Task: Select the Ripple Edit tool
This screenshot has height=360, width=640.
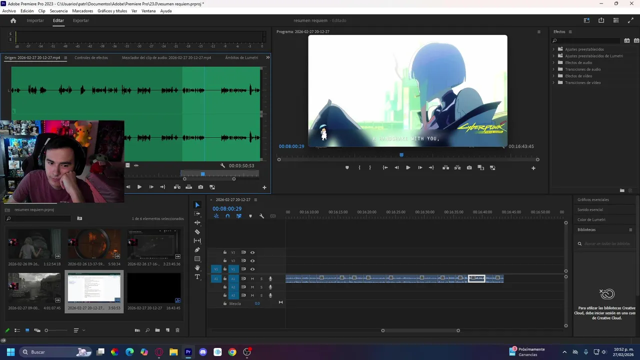Action: (197, 222)
